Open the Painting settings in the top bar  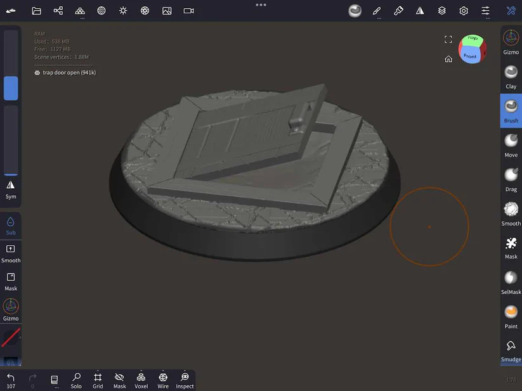pyautogui.click(x=398, y=11)
